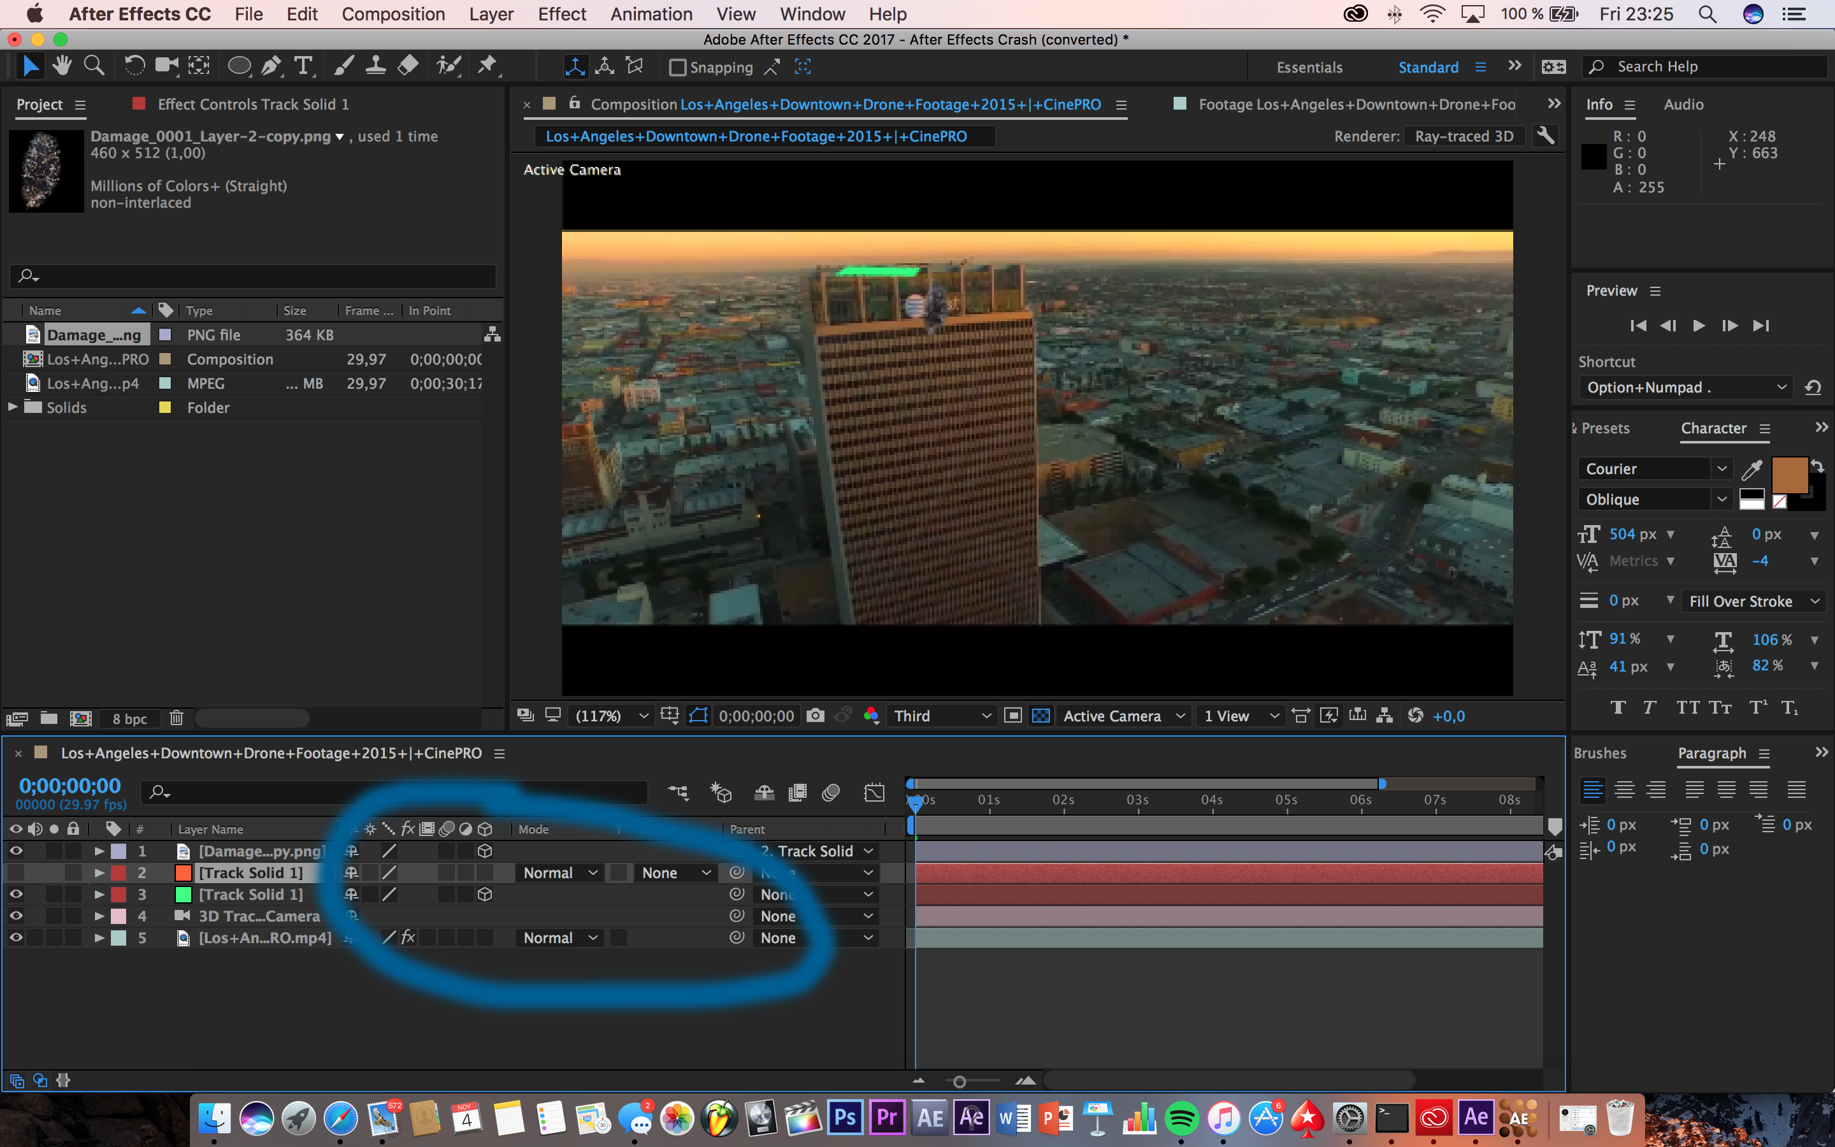Screen dimensions: 1835x1147
Task: Select the Eraser tool
Action: (x=408, y=67)
